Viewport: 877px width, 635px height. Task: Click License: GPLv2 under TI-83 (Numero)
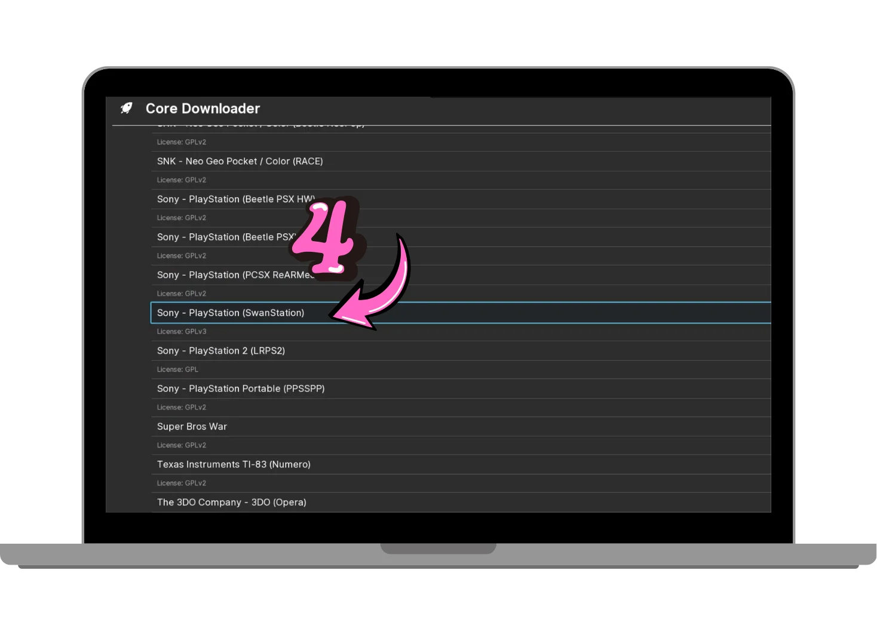tap(182, 483)
